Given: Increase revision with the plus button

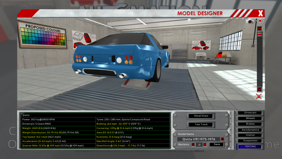Looking at the screenshot, I should click(x=205, y=144).
